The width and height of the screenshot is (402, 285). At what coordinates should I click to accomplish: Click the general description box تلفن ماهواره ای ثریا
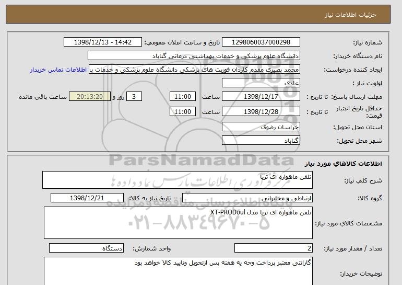(x=178, y=180)
